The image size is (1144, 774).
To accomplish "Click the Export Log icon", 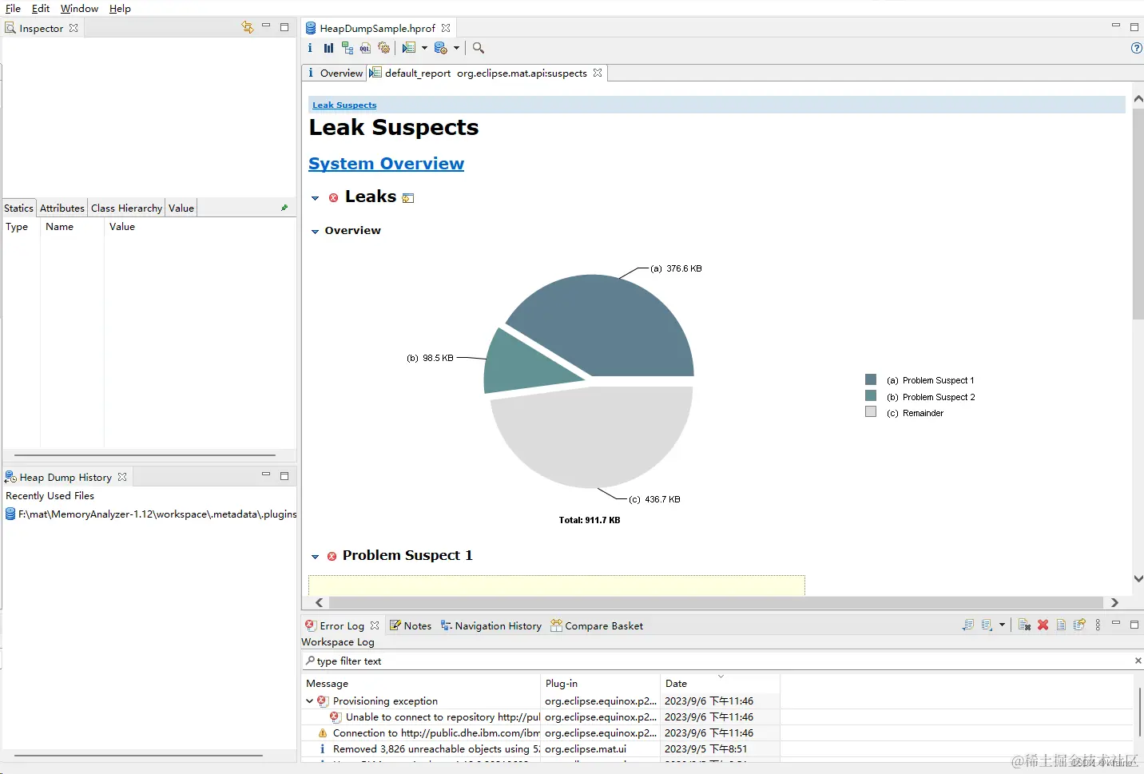I will 968,625.
